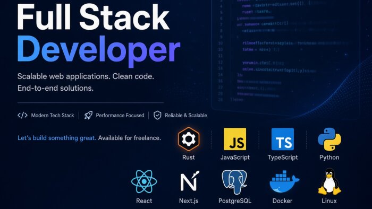Click the "Linux" caption text
The image size is (372, 209).
pos(329,201)
